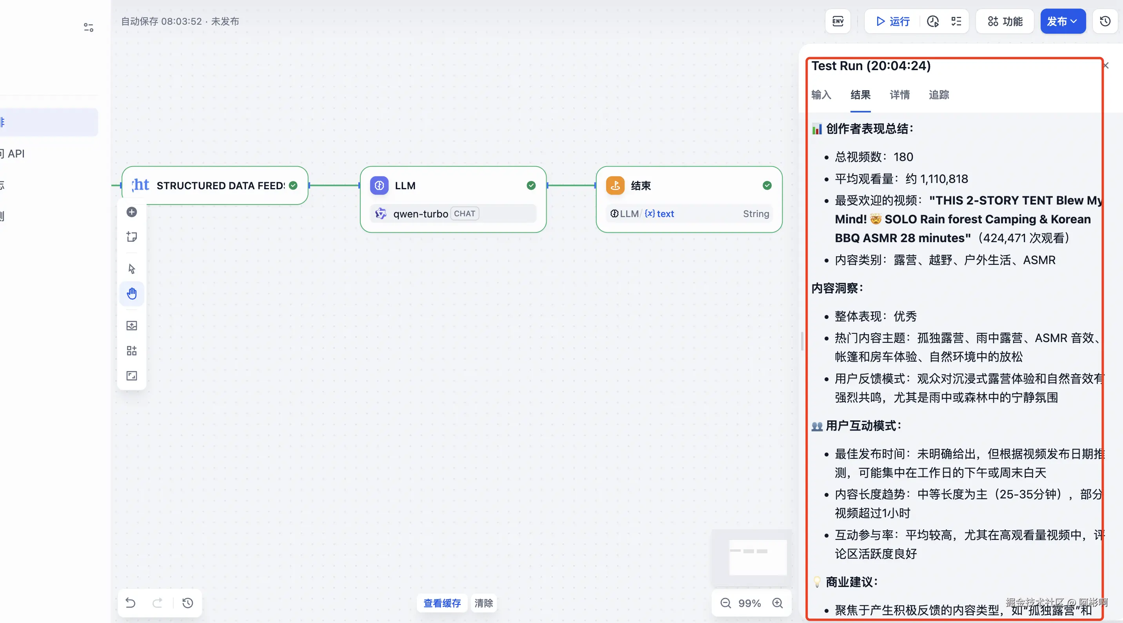Click the organize nodes layout icon
The image size is (1123, 623).
132,351
